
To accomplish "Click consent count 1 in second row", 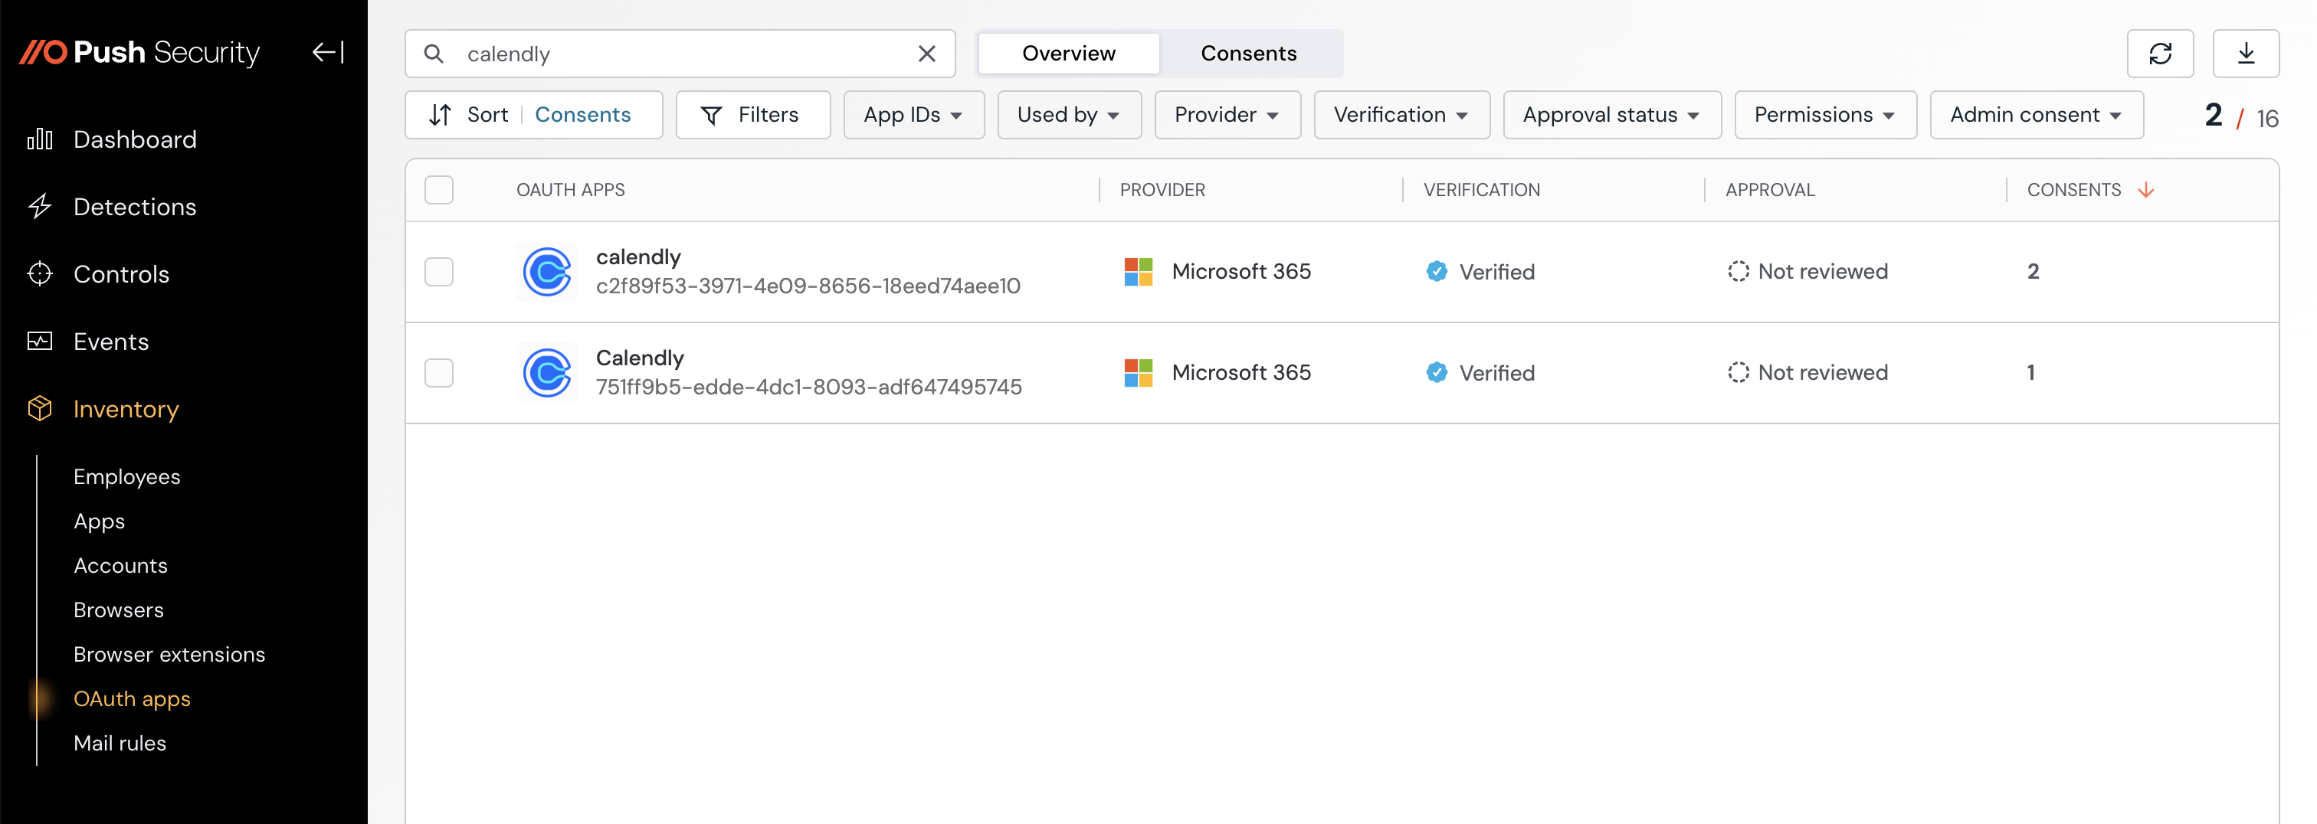I will coord(2031,373).
